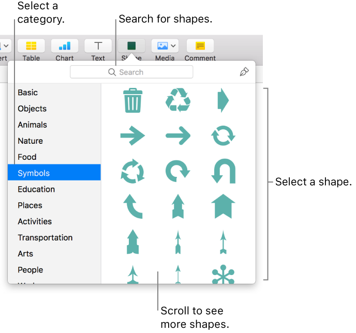Select the Objects category
Screen dimensions: 356x333
point(54,109)
